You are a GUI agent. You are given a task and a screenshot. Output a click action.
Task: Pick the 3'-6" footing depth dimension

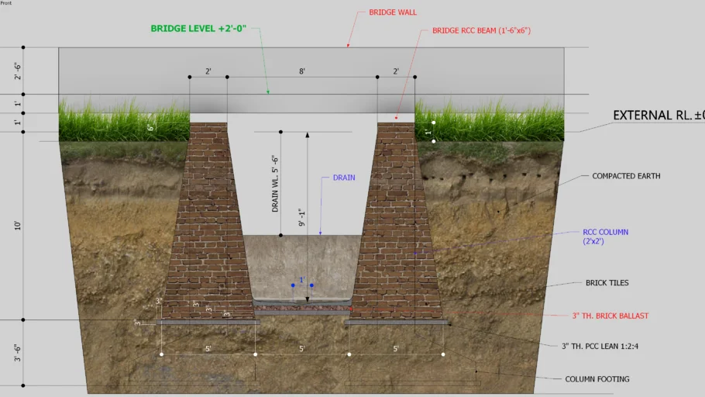[x=17, y=353]
